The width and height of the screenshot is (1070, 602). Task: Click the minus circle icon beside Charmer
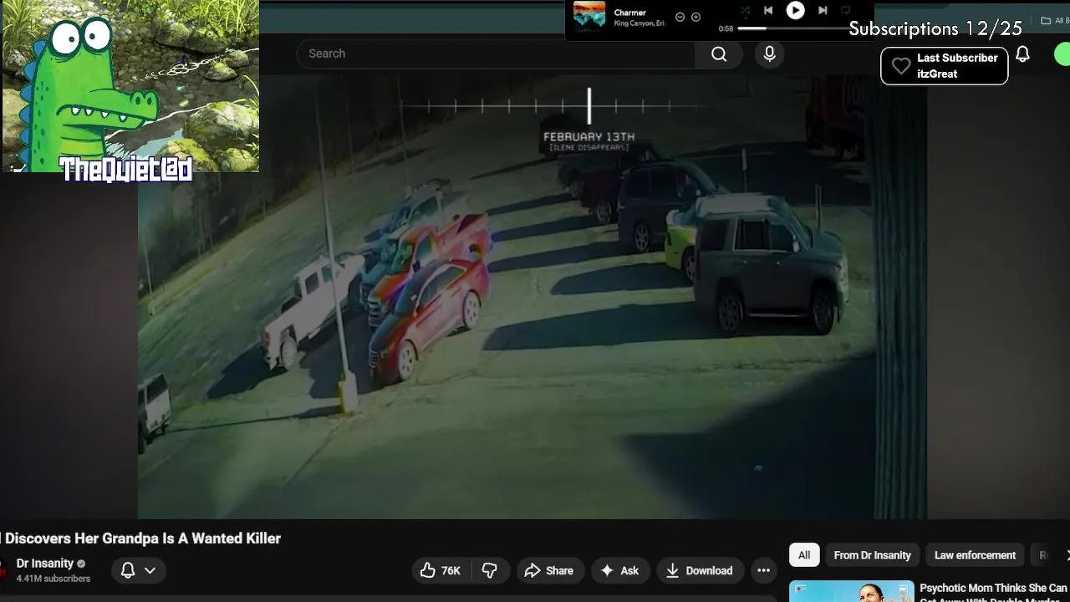click(x=680, y=17)
